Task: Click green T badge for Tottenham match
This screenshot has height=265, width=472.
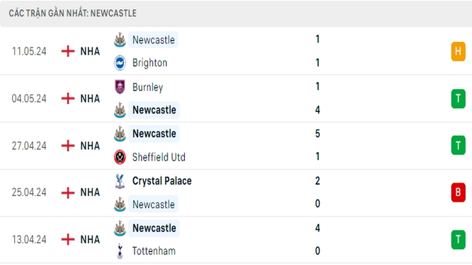Action: 458,240
